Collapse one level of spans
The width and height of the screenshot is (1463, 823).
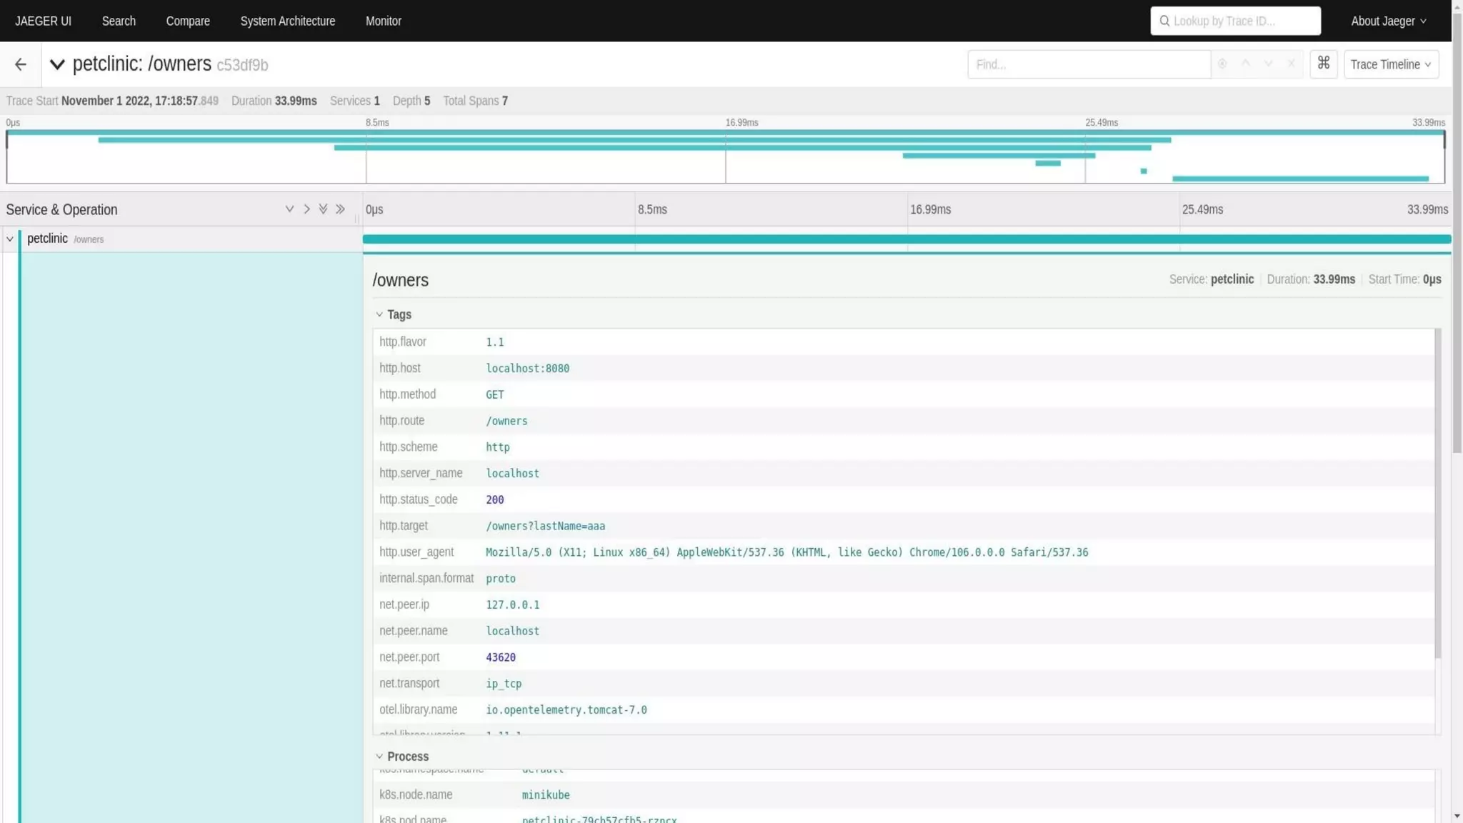tap(306, 209)
